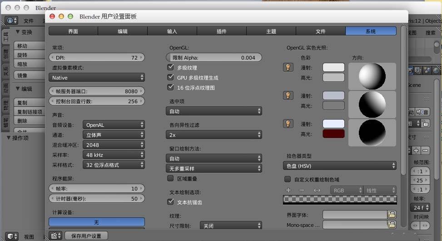Screen dimensions: 442x241
Task: Switch to the 主题 tab
Action: coord(271,31)
